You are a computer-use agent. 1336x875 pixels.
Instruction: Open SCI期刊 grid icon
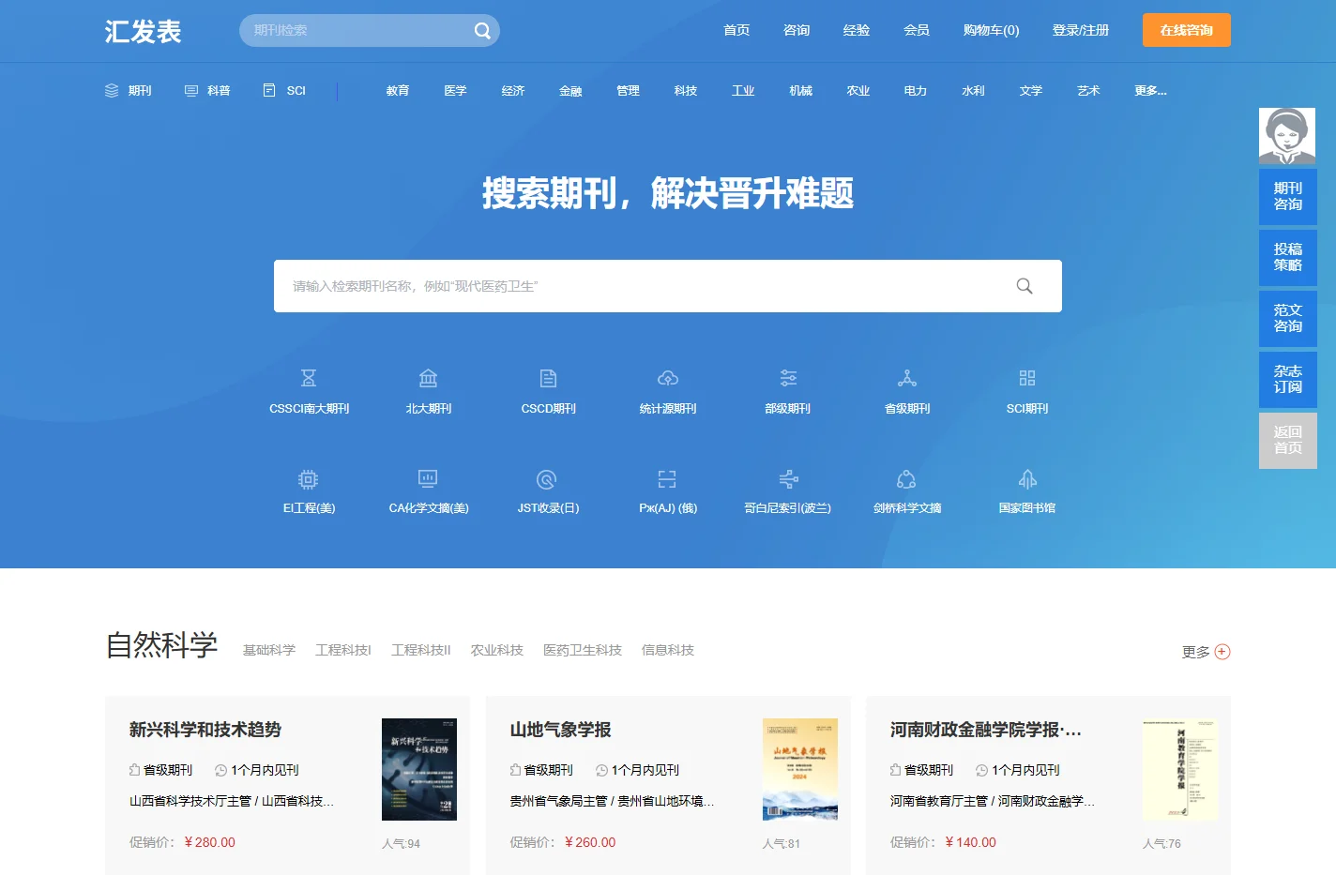coord(1027,378)
